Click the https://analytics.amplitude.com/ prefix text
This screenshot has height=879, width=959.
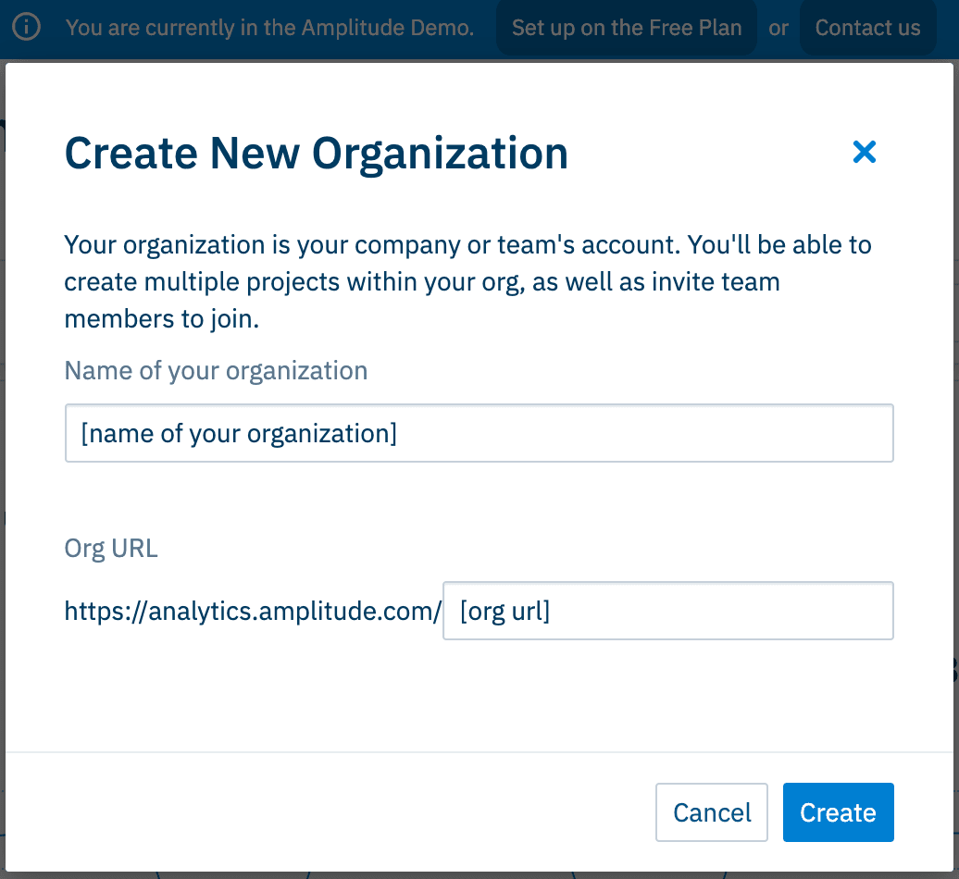[x=252, y=611]
